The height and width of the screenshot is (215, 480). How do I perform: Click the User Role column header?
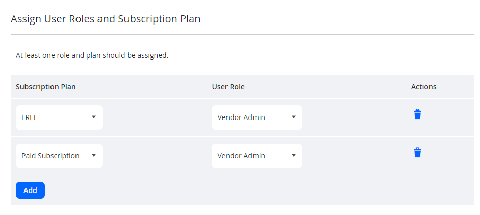(229, 87)
